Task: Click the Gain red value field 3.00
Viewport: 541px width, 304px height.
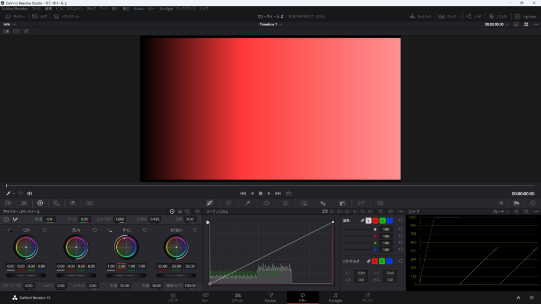Action: (121, 267)
